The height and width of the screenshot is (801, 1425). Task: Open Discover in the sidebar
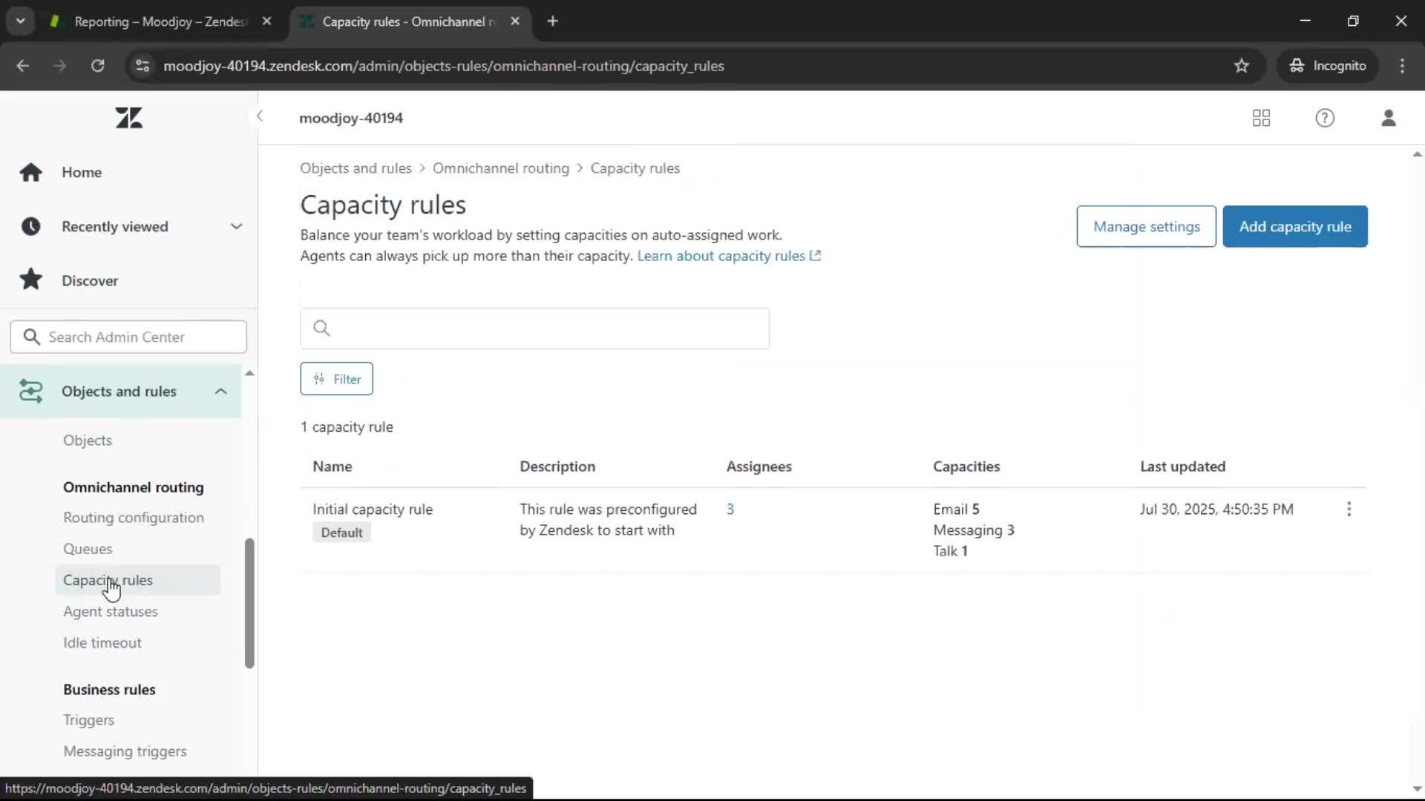90,280
